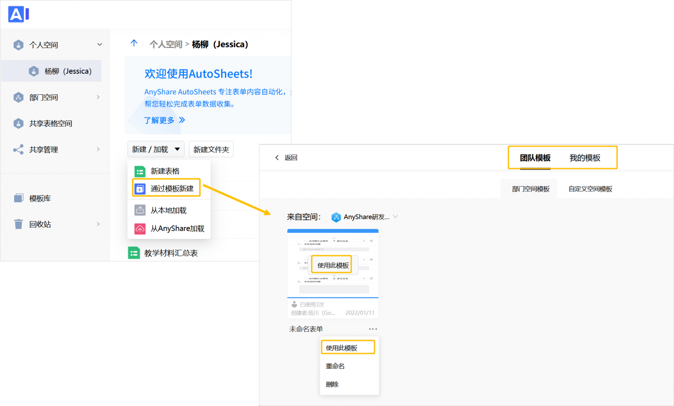The width and height of the screenshot is (674, 406).
Task: Click the blue AnyShare研发 space icon
Action: 336,217
